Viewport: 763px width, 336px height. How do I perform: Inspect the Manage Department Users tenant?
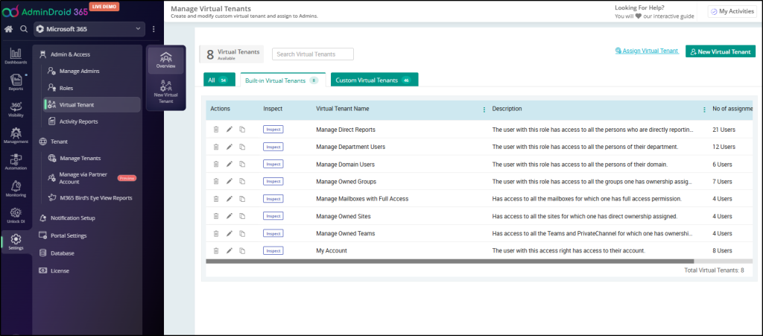click(273, 146)
